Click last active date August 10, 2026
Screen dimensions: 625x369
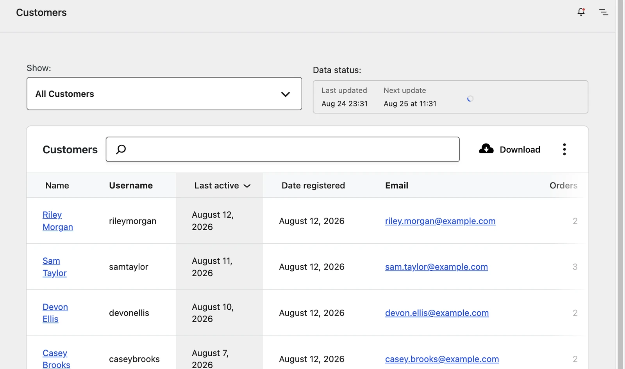(x=212, y=313)
